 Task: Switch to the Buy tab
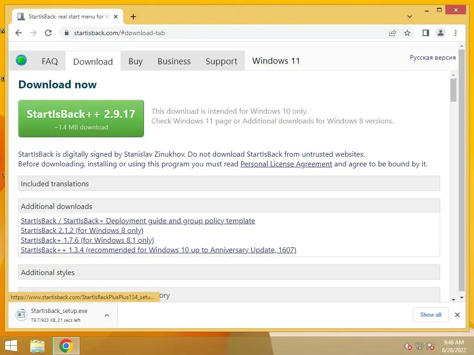pyautogui.click(x=136, y=61)
